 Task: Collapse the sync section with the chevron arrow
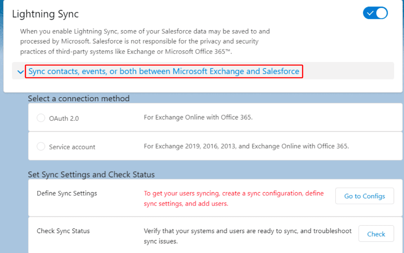[20, 72]
